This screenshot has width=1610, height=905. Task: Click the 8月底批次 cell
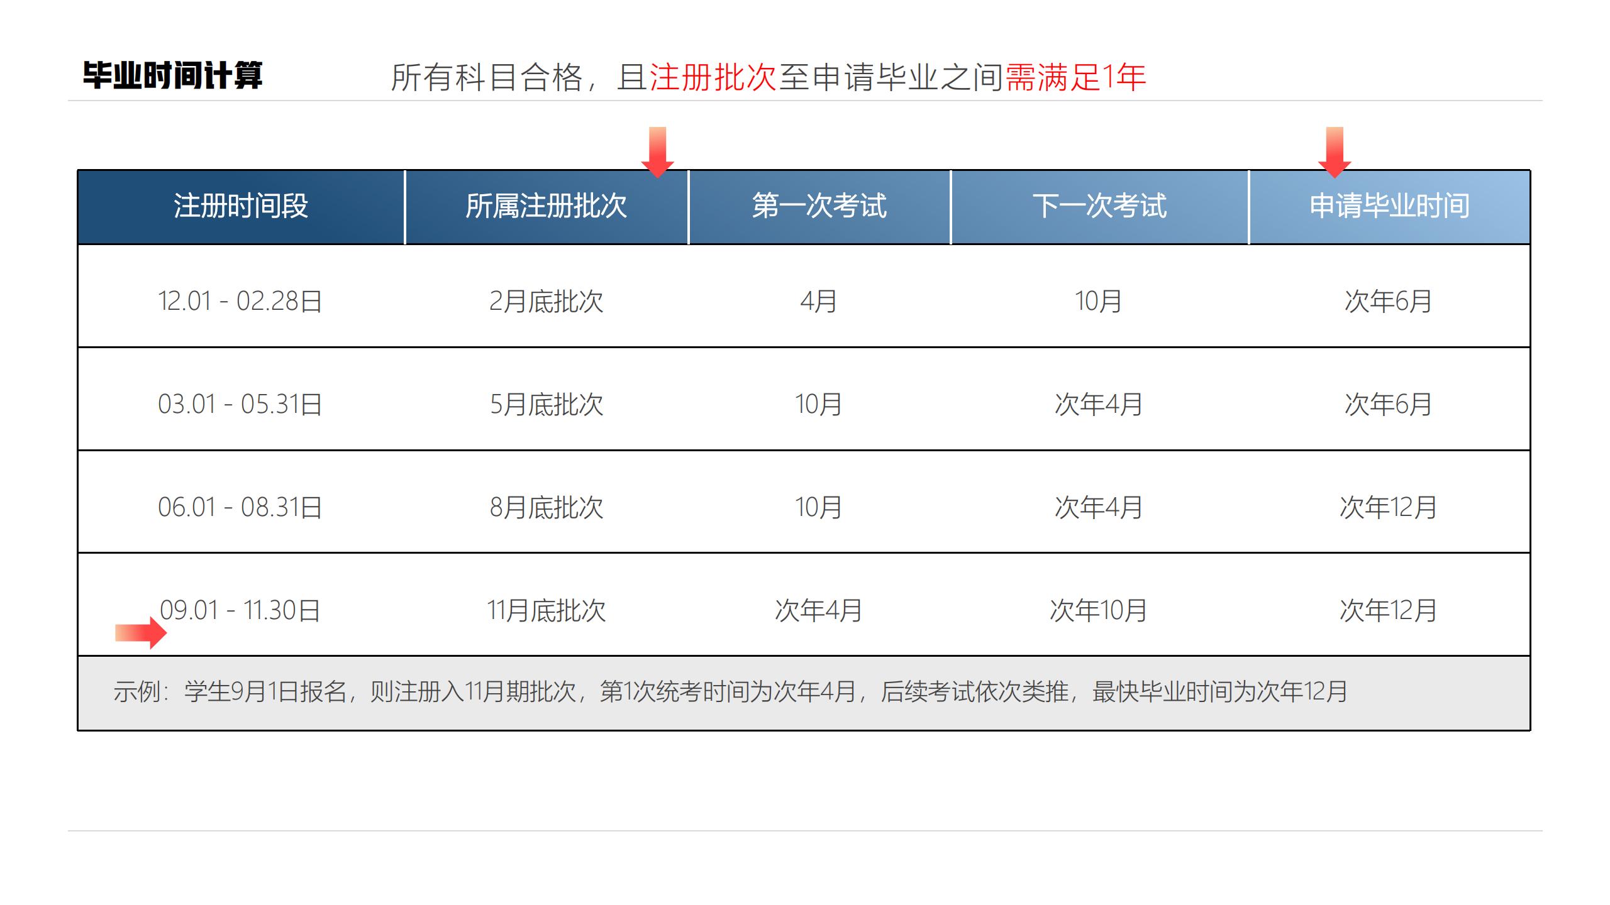click(546, 507)
